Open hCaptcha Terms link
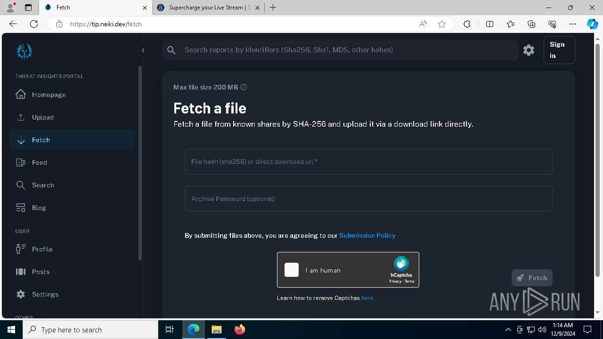The height and width of the screenshot is (339, 603). pyautogui.click(x=409, y=282)
